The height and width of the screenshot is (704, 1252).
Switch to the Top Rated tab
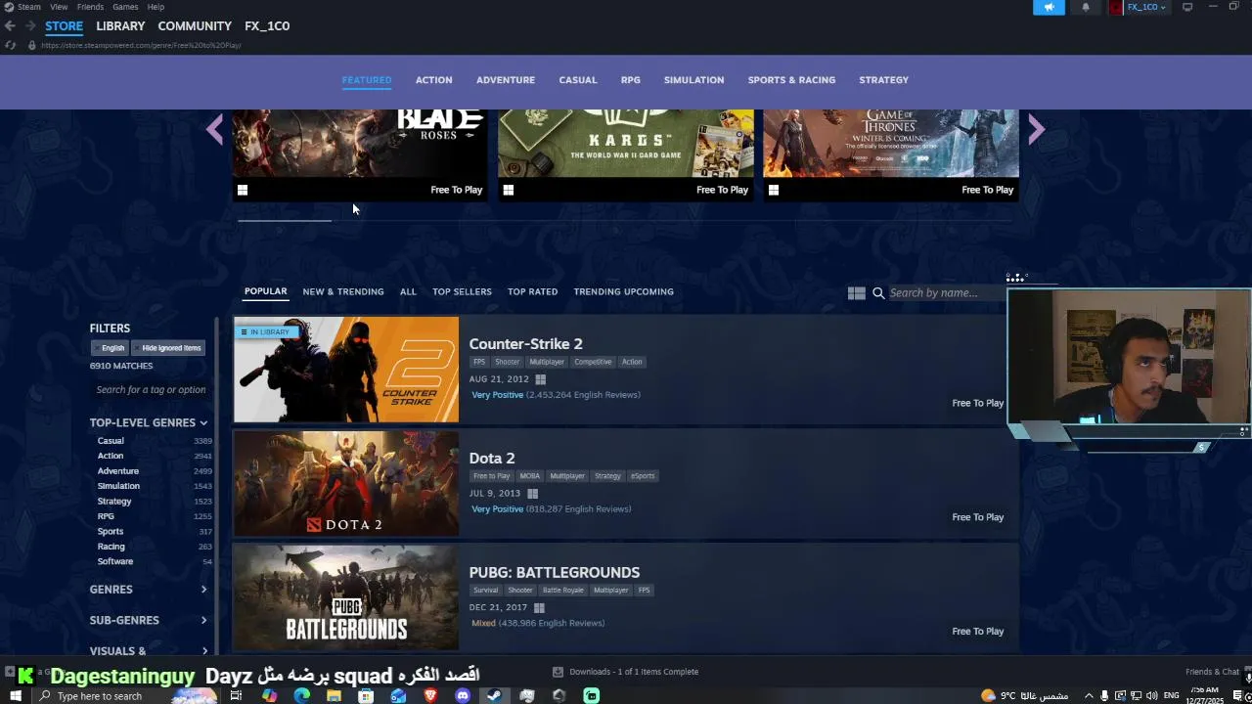pos(532,291)
